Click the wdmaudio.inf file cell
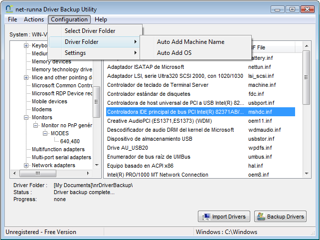The height and width of the screenshot is (240, 320). 265,130
